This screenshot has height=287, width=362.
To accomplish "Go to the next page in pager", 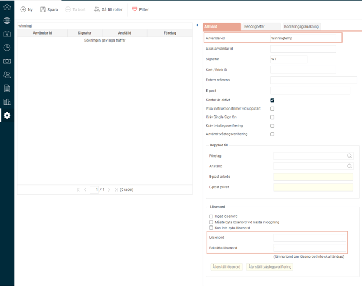I will (x=109, y=190).
